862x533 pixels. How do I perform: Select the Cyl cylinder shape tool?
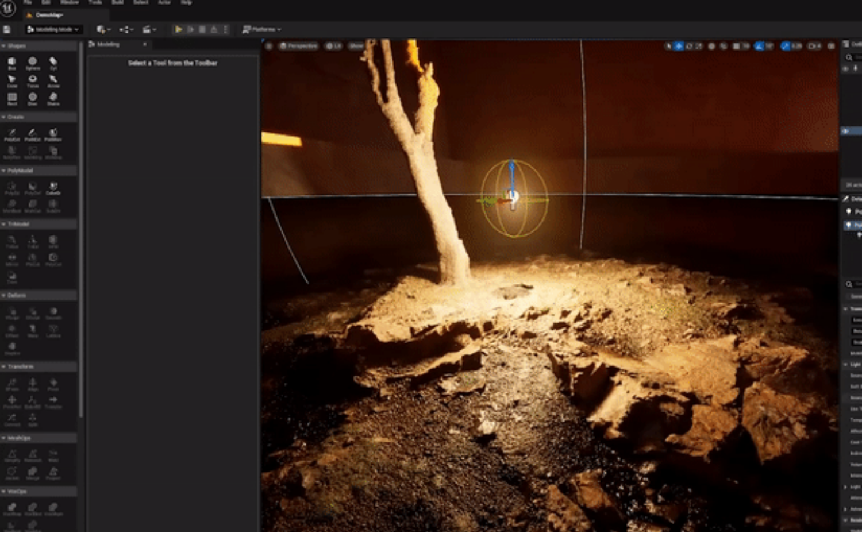tap(53, 63)
